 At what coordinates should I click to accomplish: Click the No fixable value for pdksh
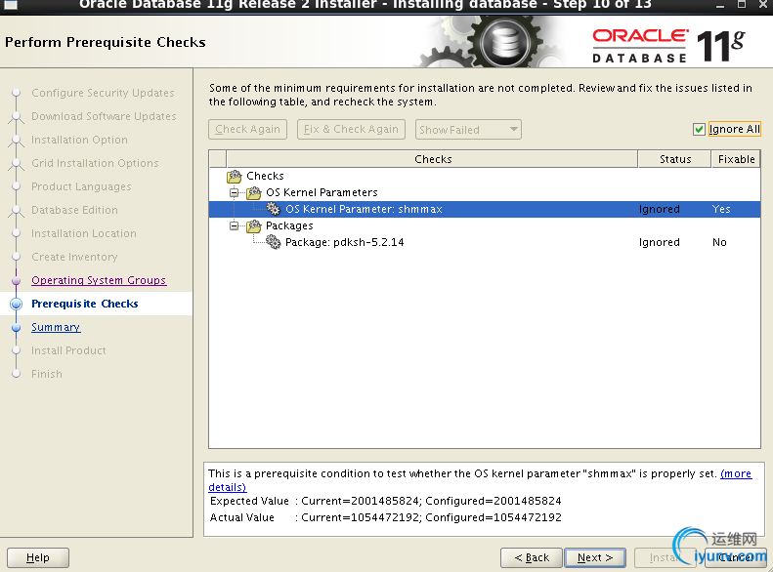(719, 242)
